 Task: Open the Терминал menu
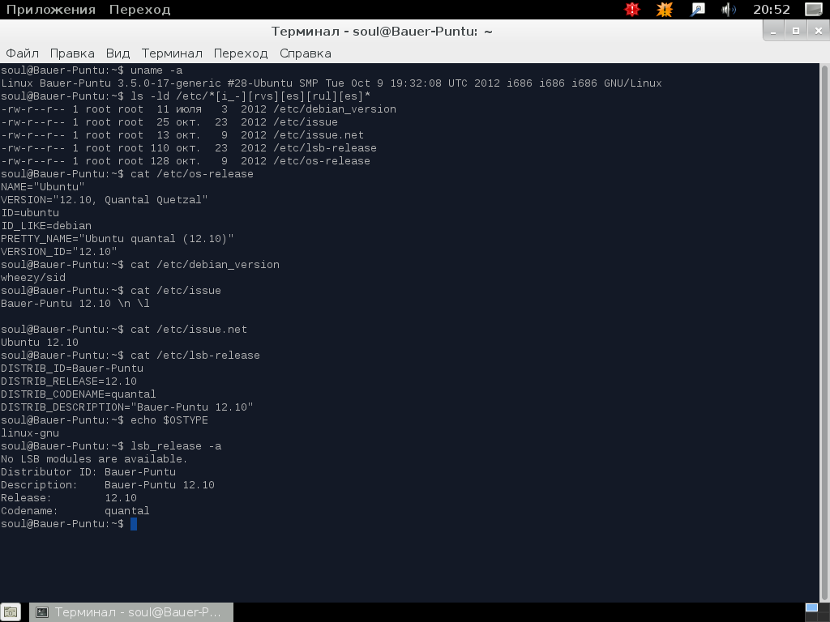coord(172,53)
